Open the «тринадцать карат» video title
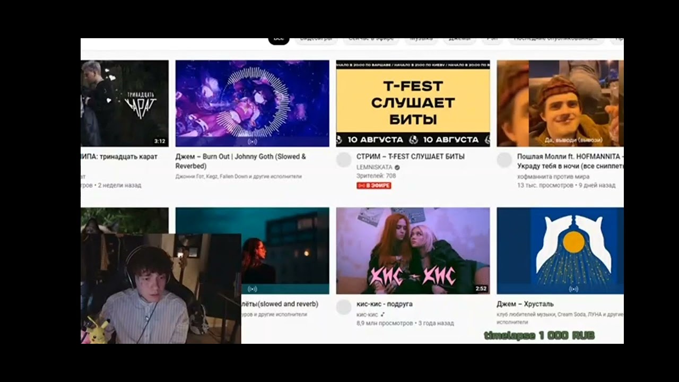 click(x=119, y=157)
